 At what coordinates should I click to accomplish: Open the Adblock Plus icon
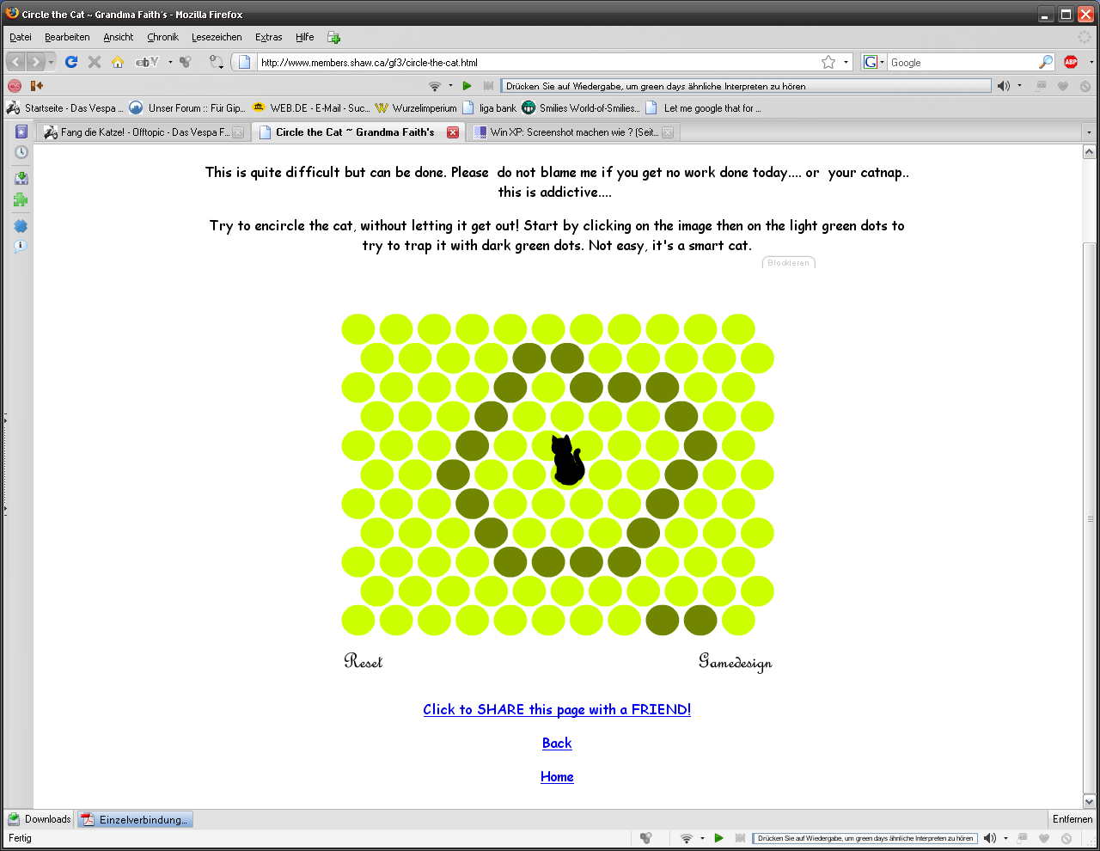point(1071,62)
